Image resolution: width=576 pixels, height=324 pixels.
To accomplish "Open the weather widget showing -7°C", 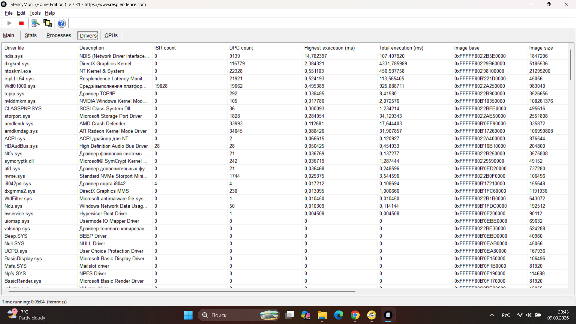I will pyautogui.click(x=26, y=315).
